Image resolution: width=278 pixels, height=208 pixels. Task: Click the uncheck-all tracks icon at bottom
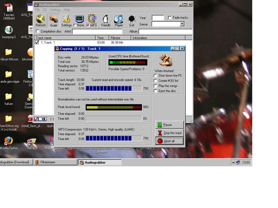pyautogui.click(x=40, y=119)
